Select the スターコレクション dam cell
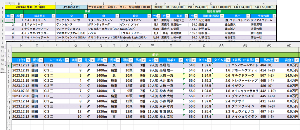 (x=103, y=20)
